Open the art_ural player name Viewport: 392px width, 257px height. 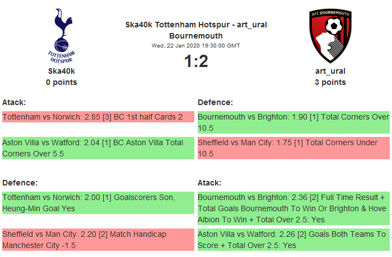(330, 71)
